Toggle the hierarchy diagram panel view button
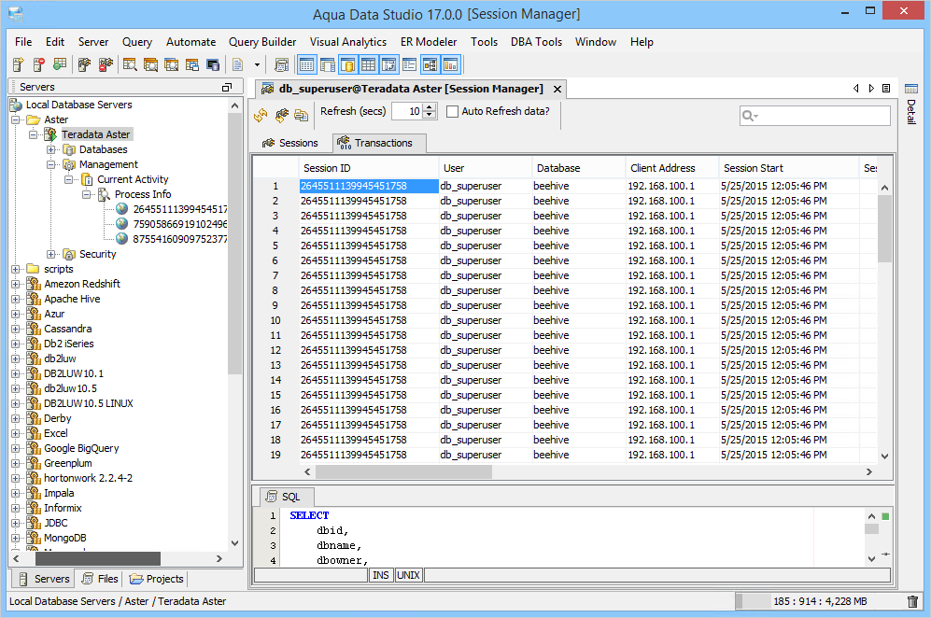931x618 pixels. click(430, 64)
